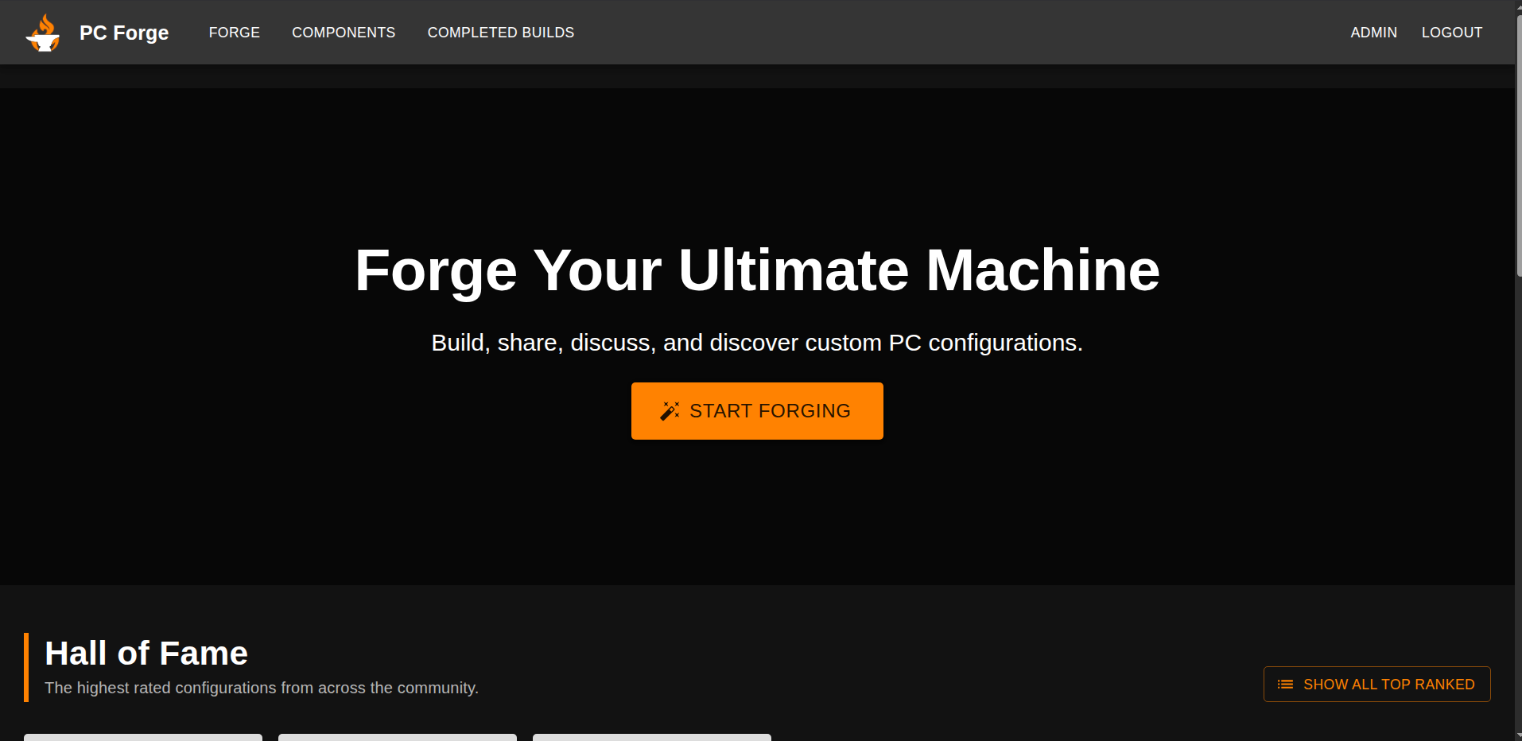Select the second Hall of Fame card
Viewport: 1522px width, 741px height.
point(398,737)
